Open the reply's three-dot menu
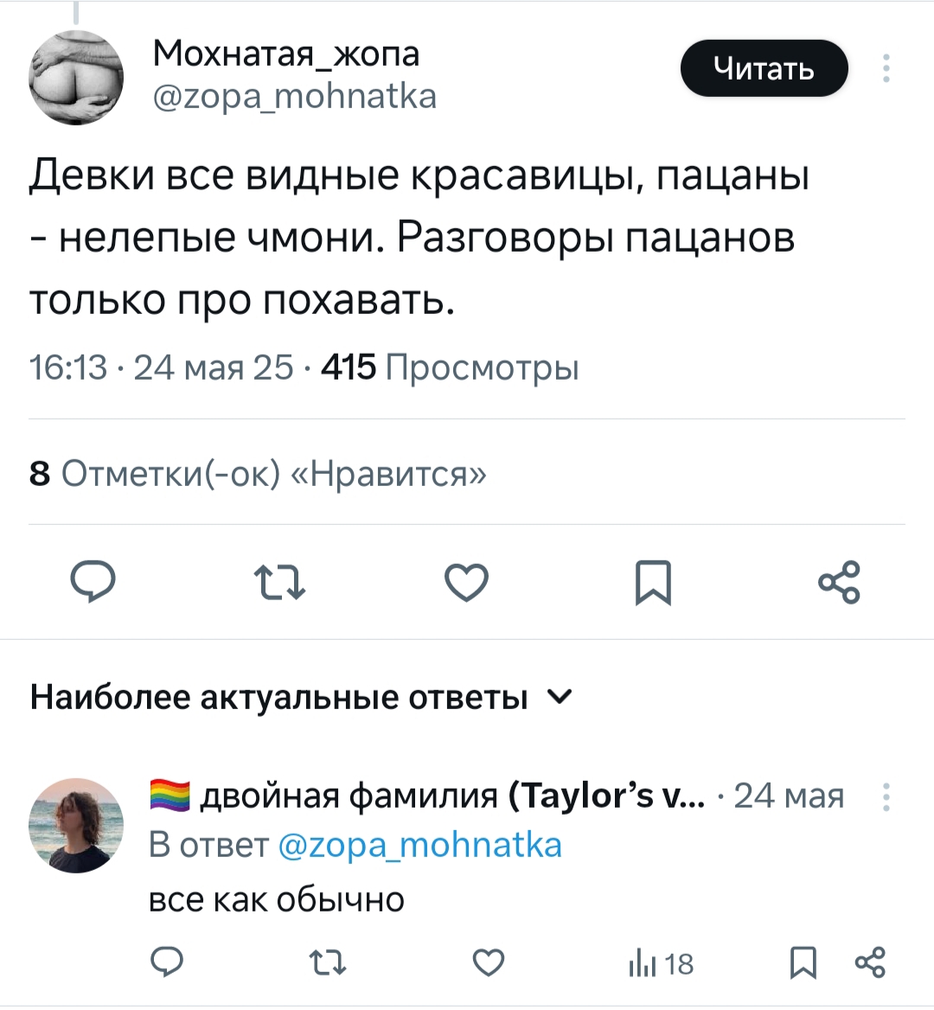 (886, 796)
